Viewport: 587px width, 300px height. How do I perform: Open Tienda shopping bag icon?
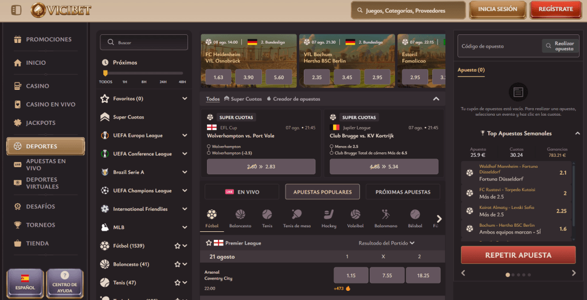pyautogui.click(x=17, y=243)
